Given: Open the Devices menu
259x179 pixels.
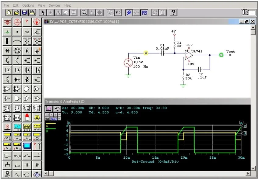Looking at the screenshot, I should 55,5.
